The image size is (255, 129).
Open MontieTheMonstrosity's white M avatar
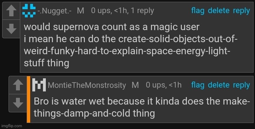coord(39,85)
